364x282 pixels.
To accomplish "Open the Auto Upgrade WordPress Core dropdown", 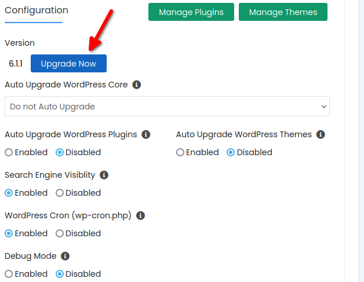I will 167,107.
